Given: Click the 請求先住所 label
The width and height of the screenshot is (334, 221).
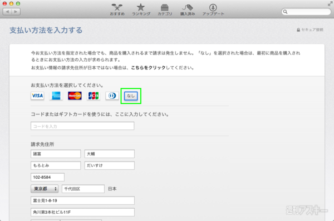Looking at the screenshot, I should (42, 144).
